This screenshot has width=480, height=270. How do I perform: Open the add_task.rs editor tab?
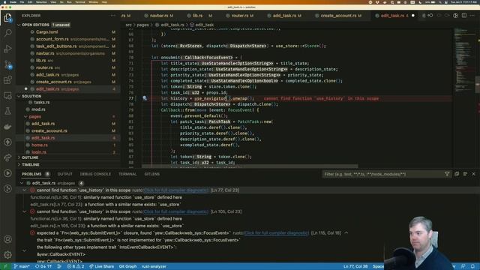pyautogui.click(x=284, y=16)
